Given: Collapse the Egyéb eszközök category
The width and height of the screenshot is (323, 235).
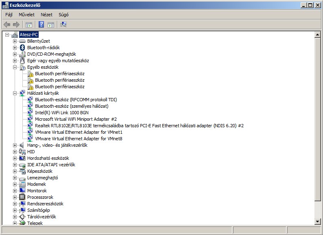Looking at the screenshot, I should coord(15,67).
